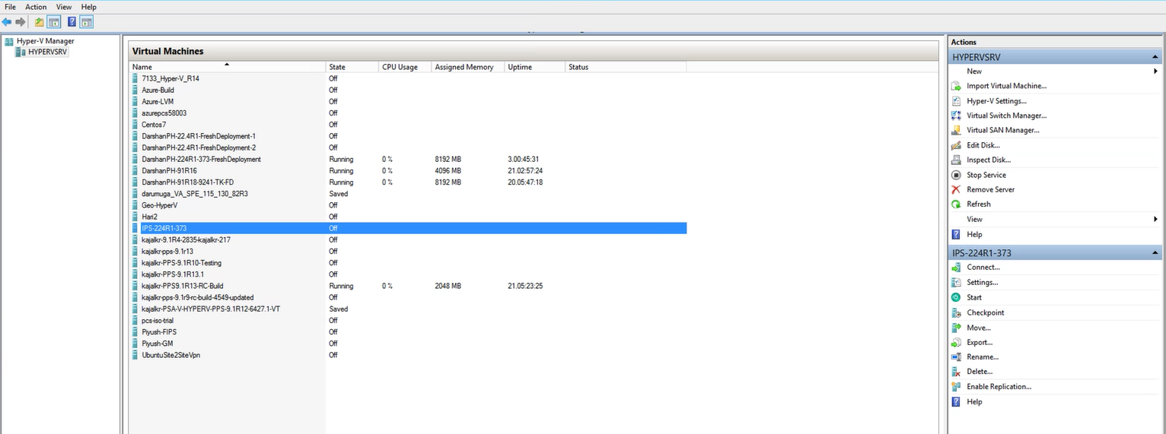Click the blue Help toolbar icon
Image resolution: width=1166 pixels, height=434 pixels.
click(72, 21)
